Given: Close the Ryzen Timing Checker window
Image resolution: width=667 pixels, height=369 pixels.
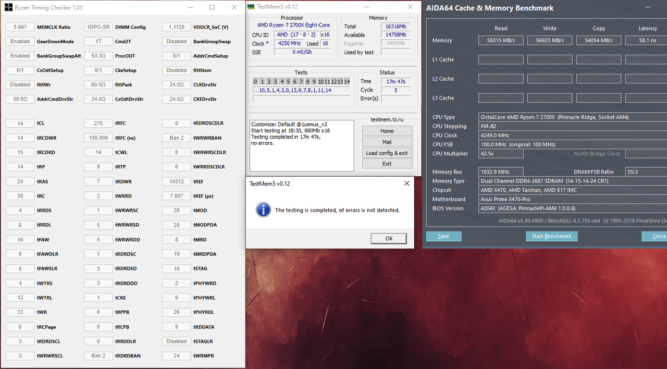Looking at the screenshot, I should click(x=234, y=8).
